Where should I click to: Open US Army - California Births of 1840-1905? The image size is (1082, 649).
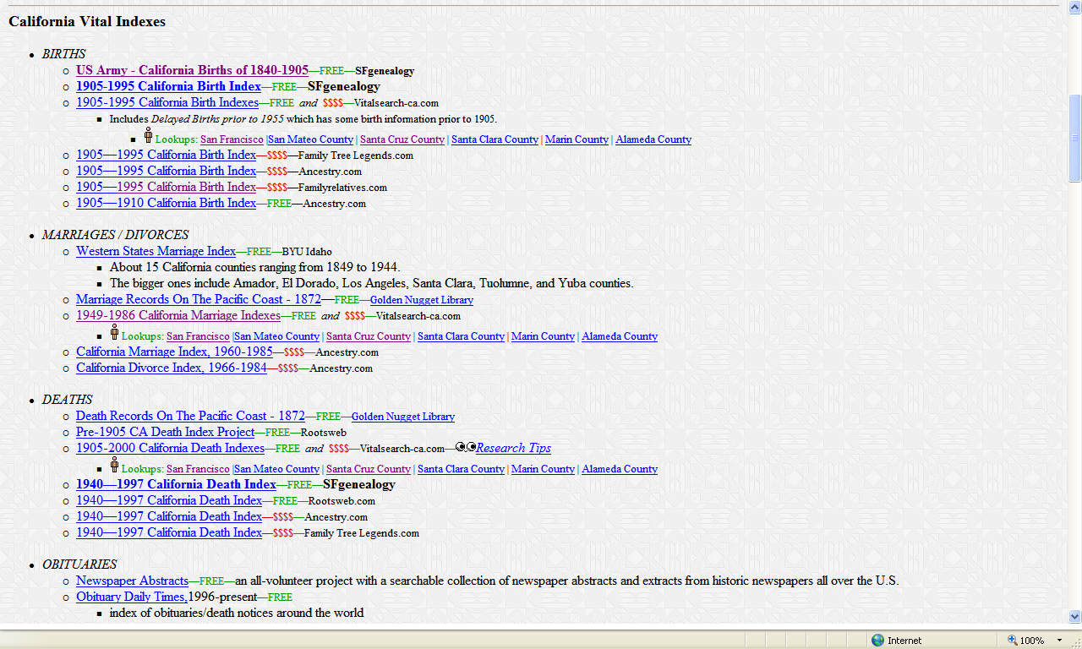pos(192,70)
